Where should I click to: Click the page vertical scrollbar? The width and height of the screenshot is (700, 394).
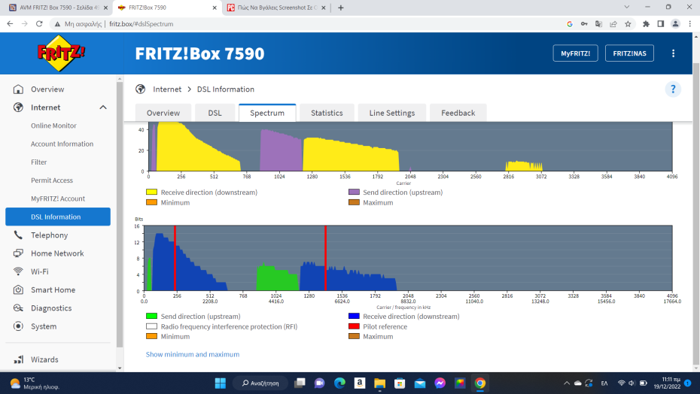tap(695, 214)
